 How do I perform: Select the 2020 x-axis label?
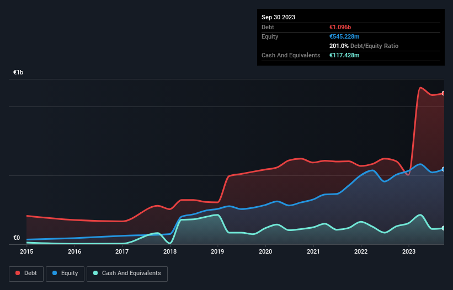(x=265, y=251)
